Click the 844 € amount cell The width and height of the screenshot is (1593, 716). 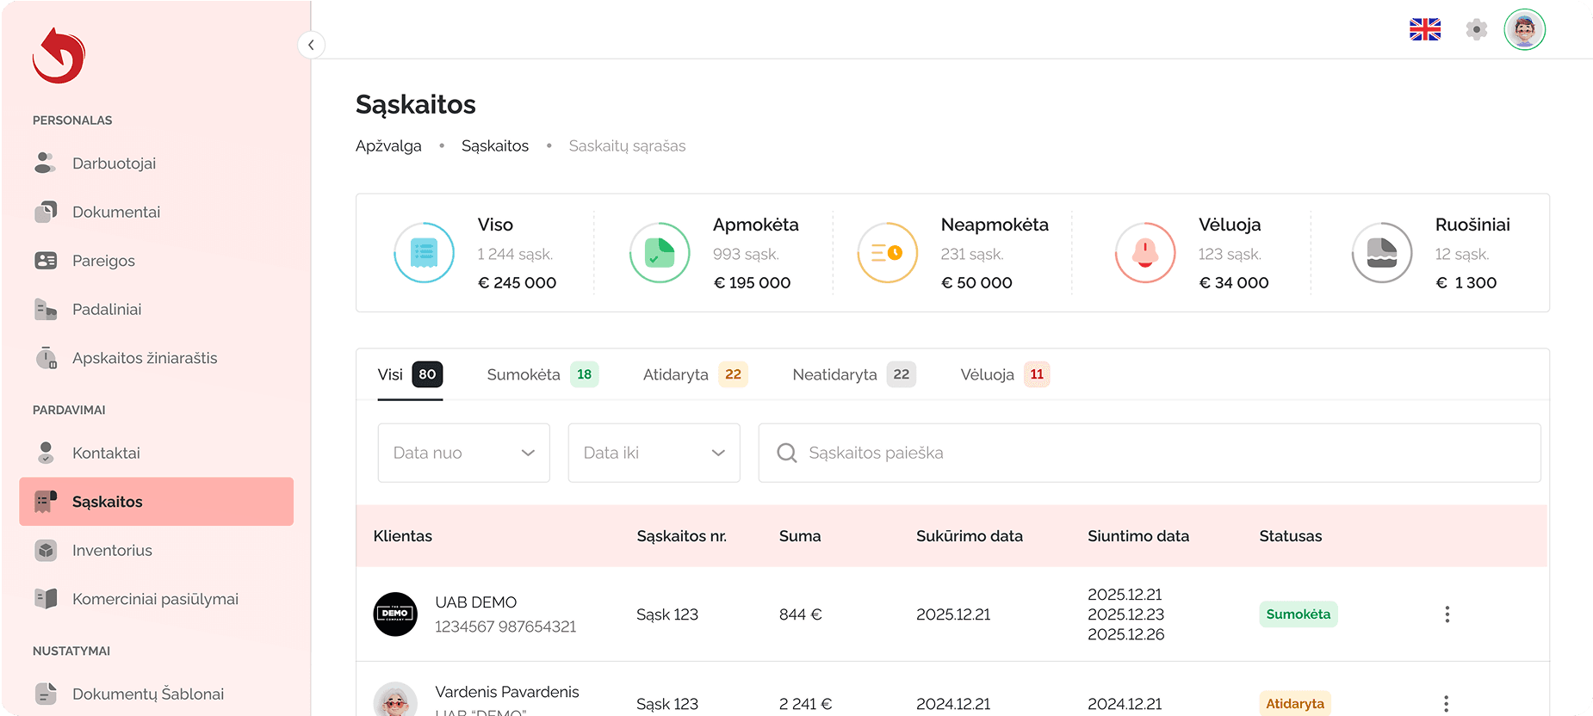pos(801,614)
